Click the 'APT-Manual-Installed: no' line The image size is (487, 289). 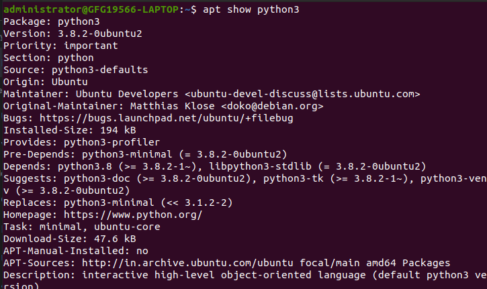[76, 251]
